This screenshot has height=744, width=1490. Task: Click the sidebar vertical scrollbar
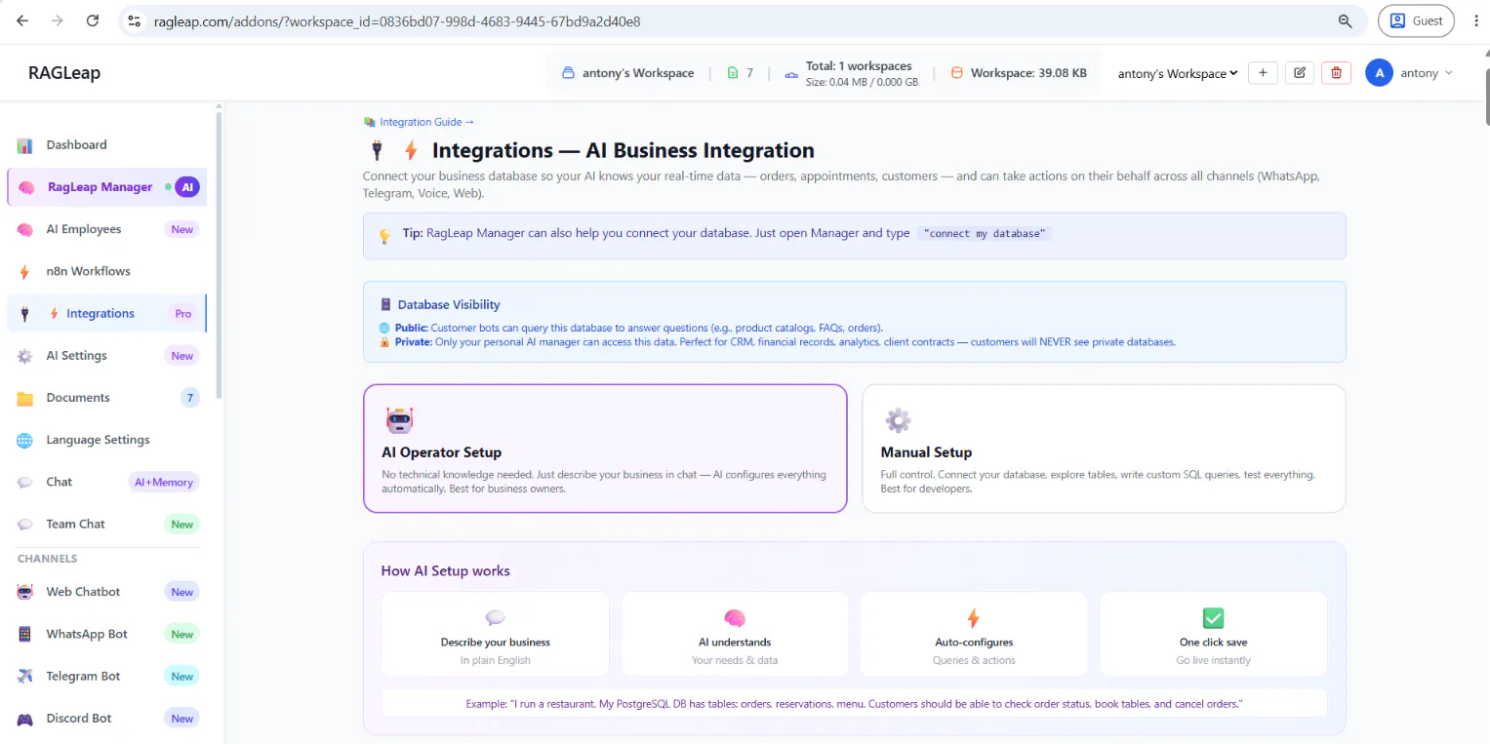click(220, 254)
